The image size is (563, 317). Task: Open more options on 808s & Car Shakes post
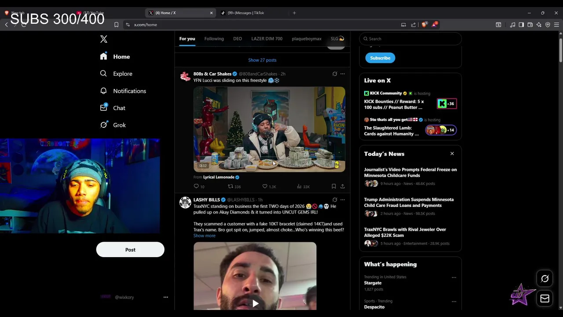(343, 74)
